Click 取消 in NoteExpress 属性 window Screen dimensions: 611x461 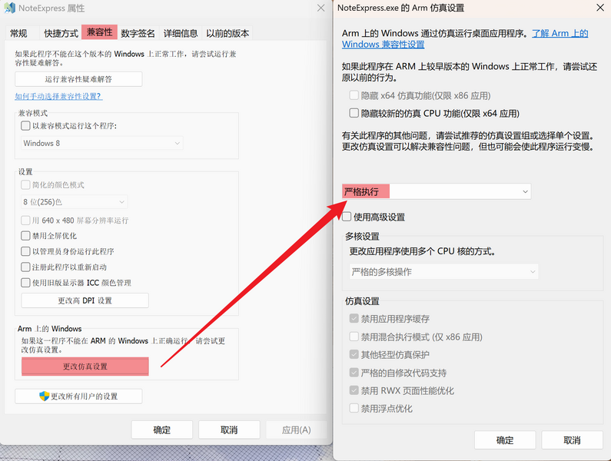click(x=229, y=429)
